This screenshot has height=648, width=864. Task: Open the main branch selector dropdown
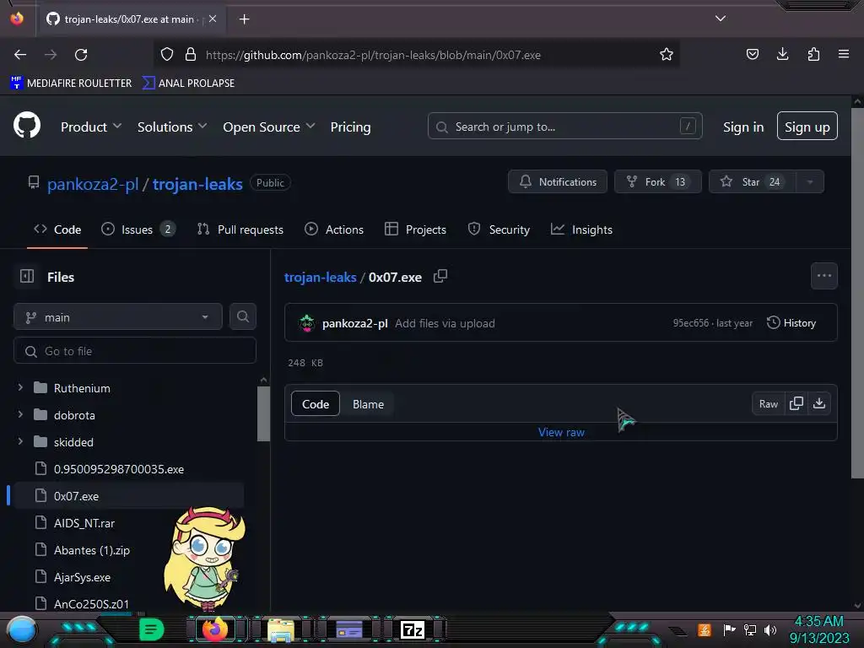[118, 317]
